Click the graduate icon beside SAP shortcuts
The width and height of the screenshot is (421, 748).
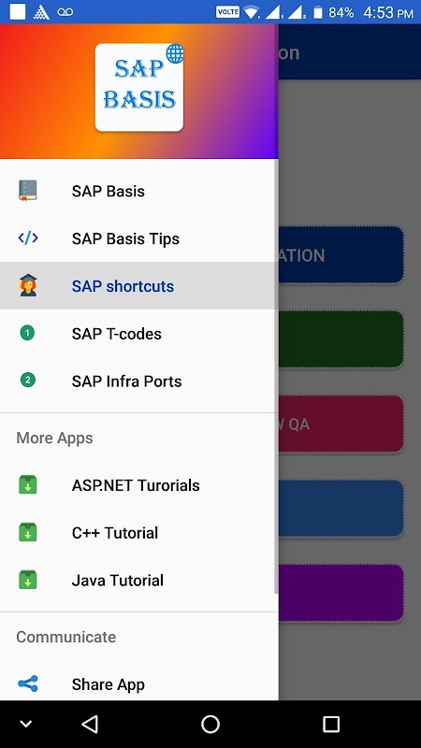[x=28, y=285]
